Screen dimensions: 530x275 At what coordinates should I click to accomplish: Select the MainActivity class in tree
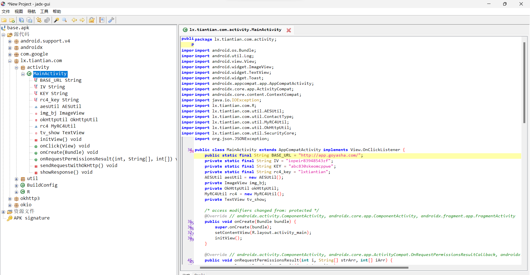[50, 74]
